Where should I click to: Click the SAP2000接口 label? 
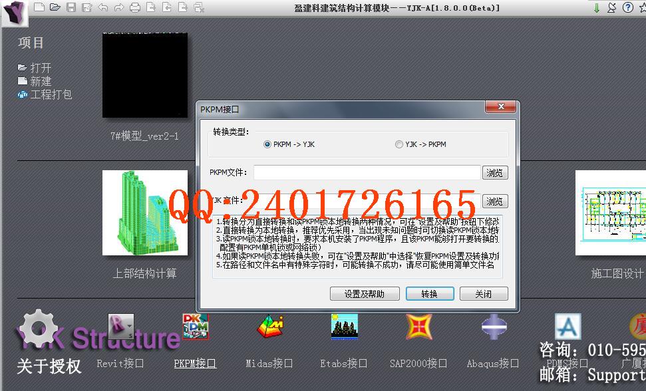tap(418, 364)
